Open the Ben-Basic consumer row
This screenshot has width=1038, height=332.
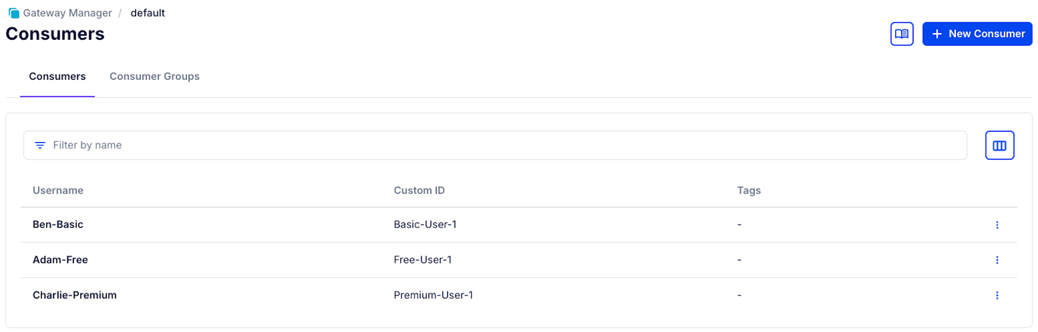click(x=58, y=224)
